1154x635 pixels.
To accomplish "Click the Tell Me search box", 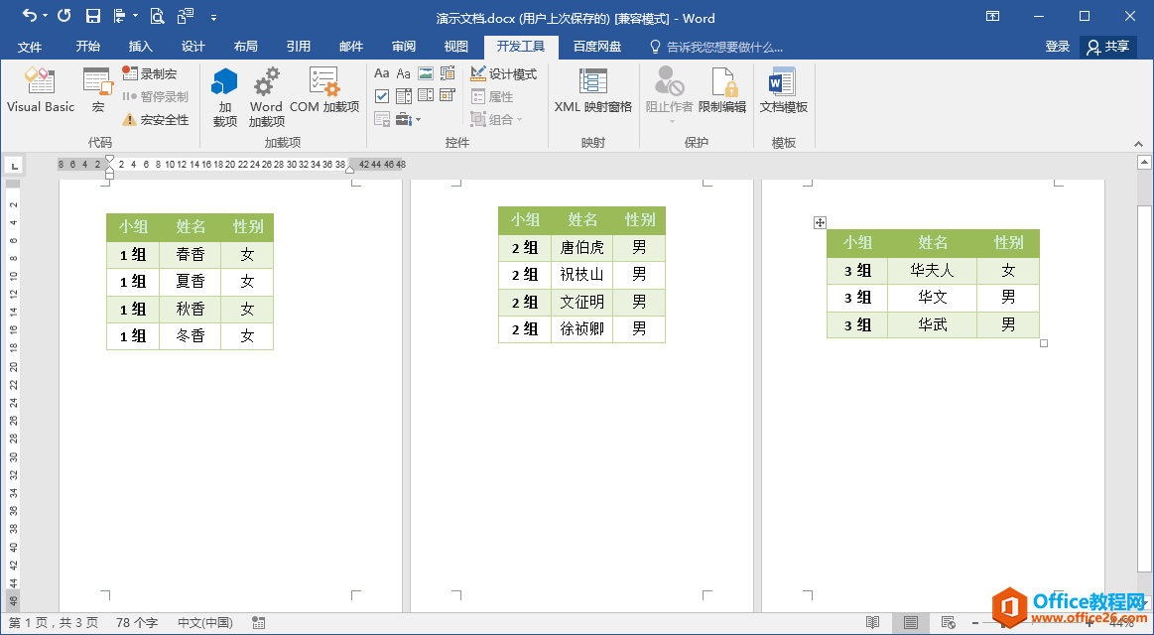I will (716, 47).
